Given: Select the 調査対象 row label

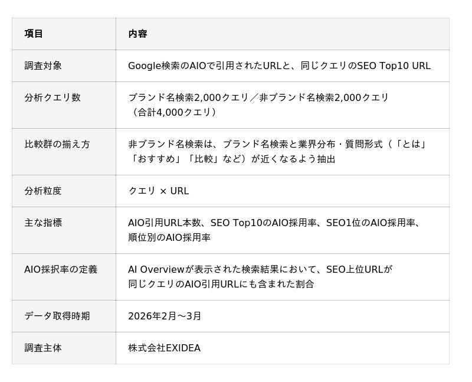Looking at the screenshot, I should tap(43, 66).
